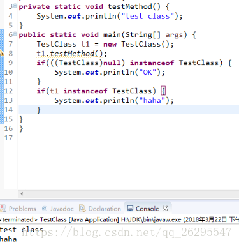Click the Javadoc @ icon
The image size is (239, 245).
(45, 209)
